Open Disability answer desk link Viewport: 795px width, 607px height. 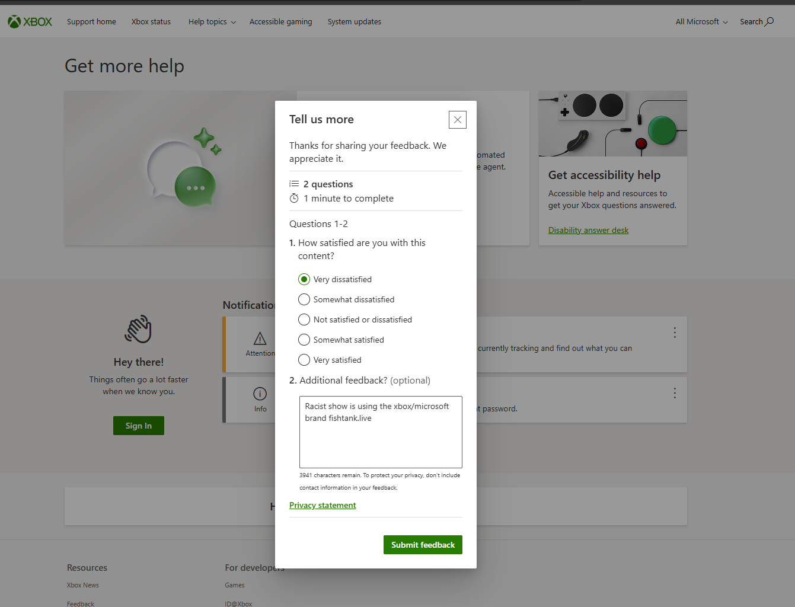pos(588,230)
